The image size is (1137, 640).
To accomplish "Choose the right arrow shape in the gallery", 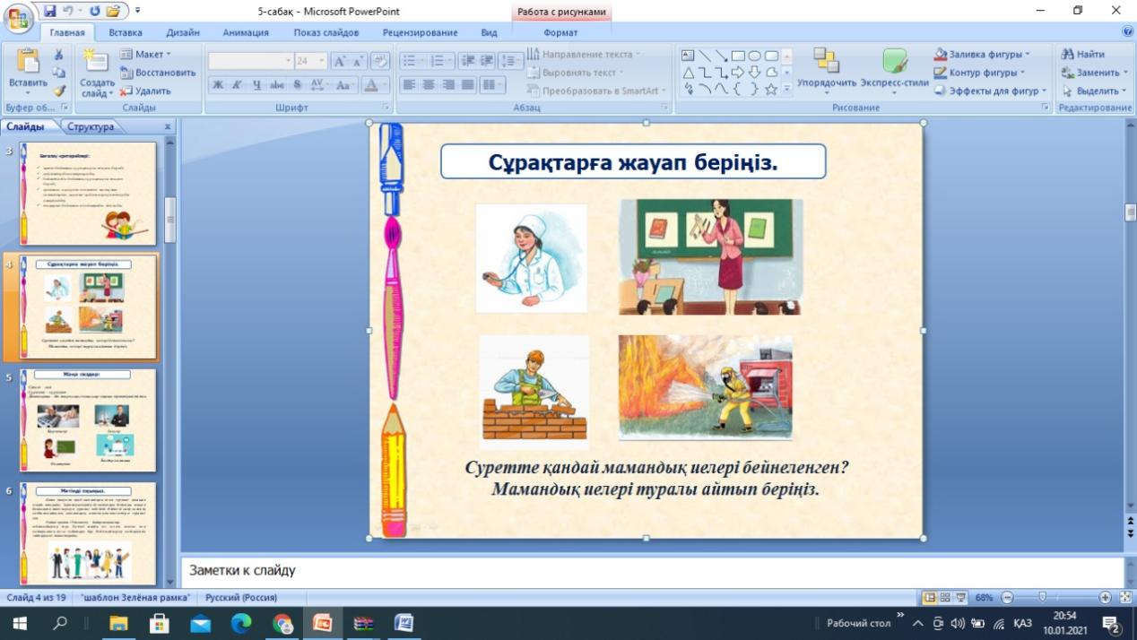I will 737,73.
